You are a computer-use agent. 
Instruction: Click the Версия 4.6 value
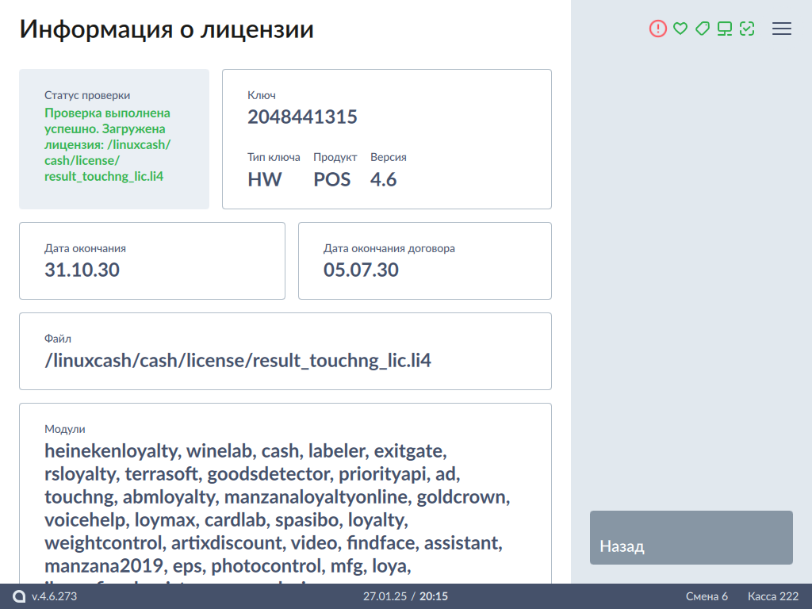pyautogui.click(x=384, y=179)
